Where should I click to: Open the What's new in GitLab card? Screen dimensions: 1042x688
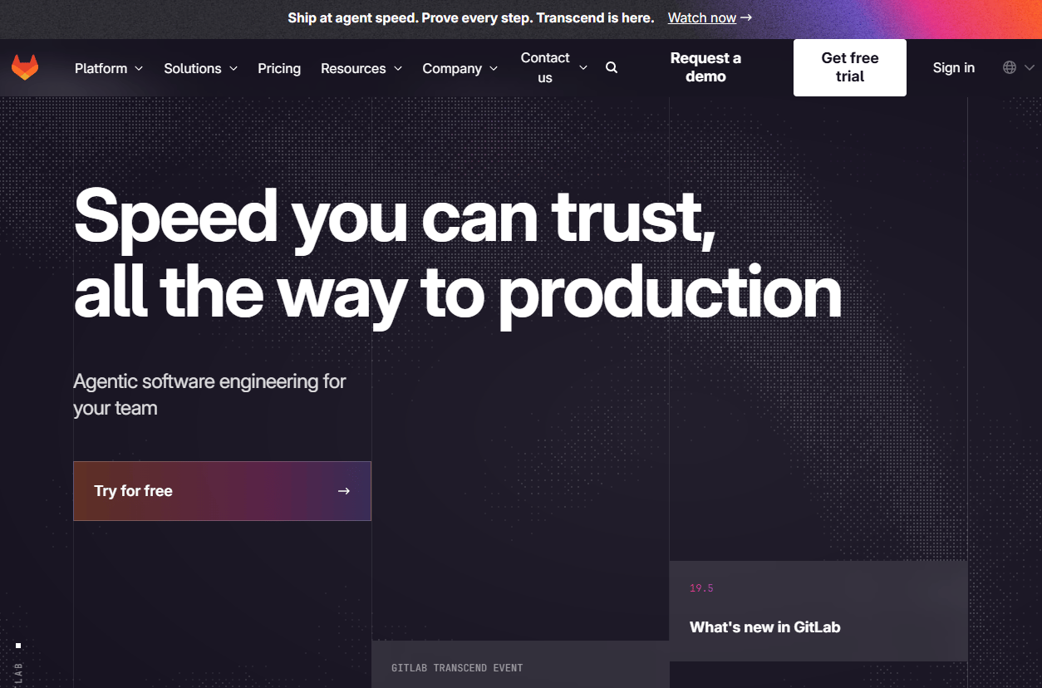[818, 611]
